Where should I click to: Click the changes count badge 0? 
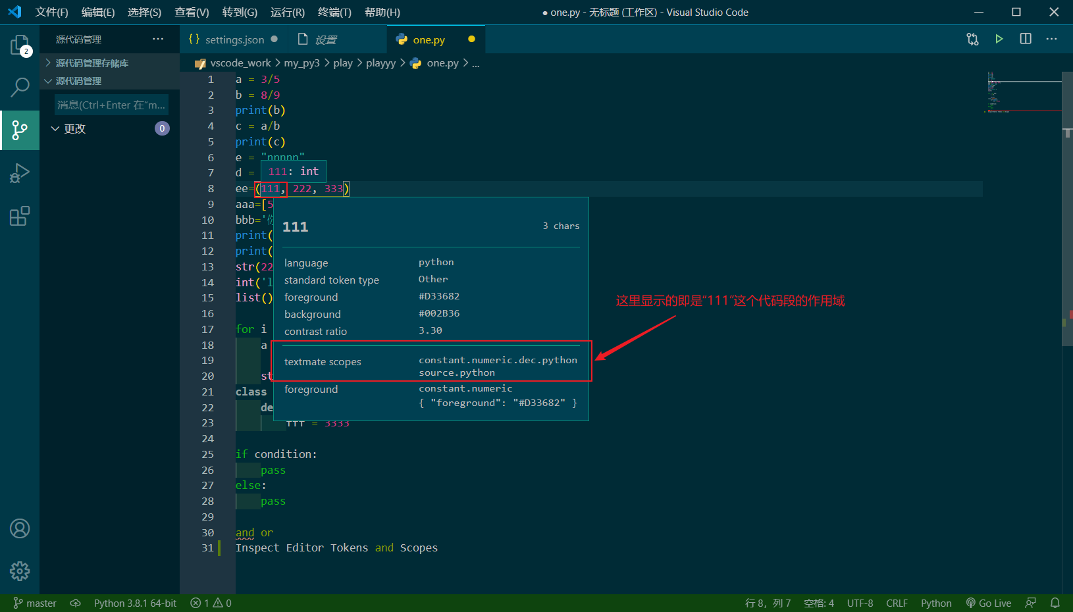(x=162, y=128)
